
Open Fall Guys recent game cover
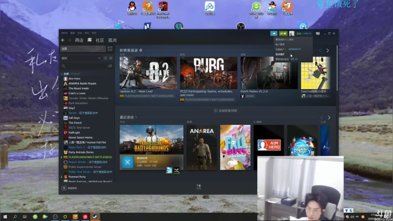pyautogui.click(x=235, y=147)
